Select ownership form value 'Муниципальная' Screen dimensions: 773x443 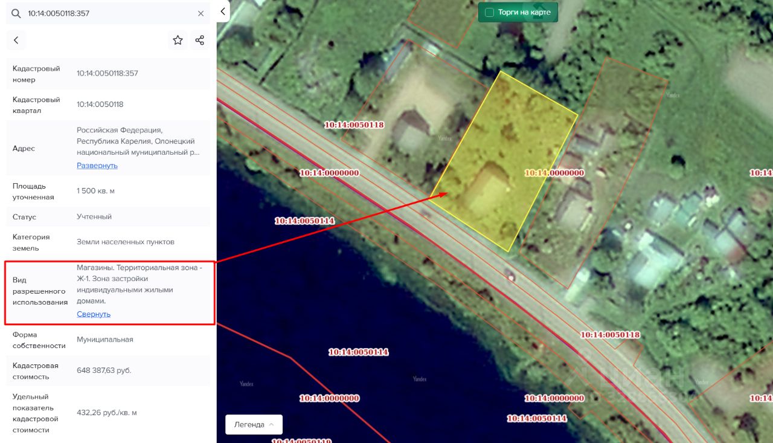point(105,340)
